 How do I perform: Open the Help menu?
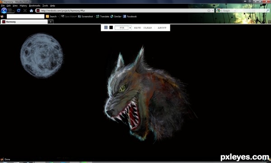click(52, 6)
